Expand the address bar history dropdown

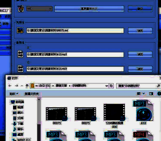tap(107, 86)
